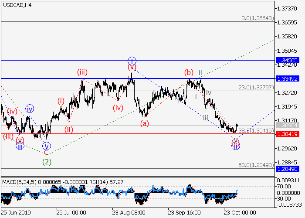
Task: Select the 50.0(1.28490) Fibonacci label
Action: 256,165
